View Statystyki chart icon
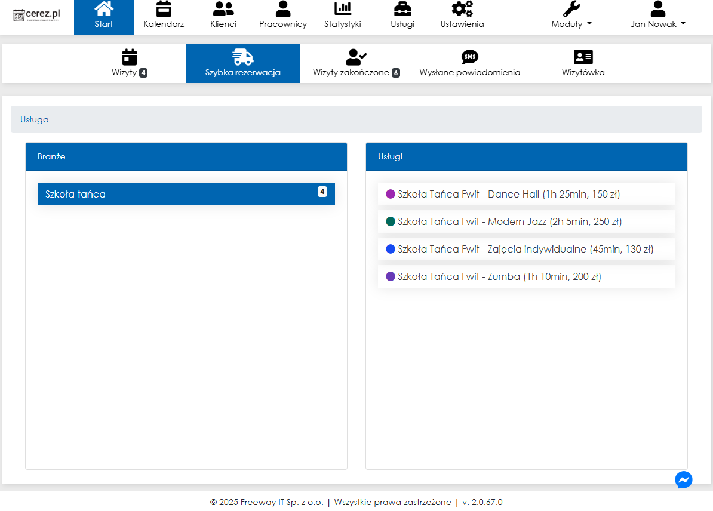Image resolution: width=713 pixels, height=511 pixels. click(x=343, y=10)
